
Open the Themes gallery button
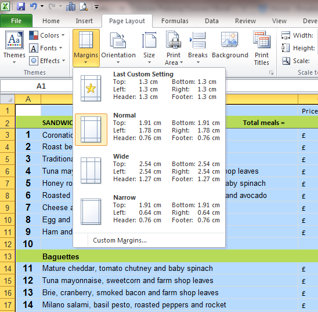[14, 47]
